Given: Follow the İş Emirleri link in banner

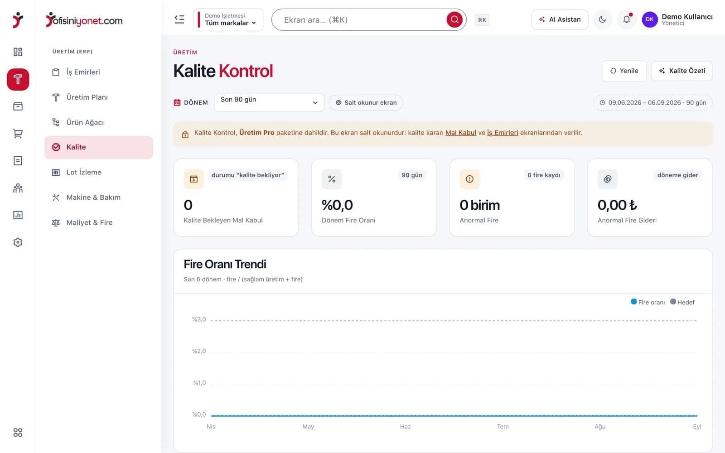Looking at the screenshot, I should point(503,133).
